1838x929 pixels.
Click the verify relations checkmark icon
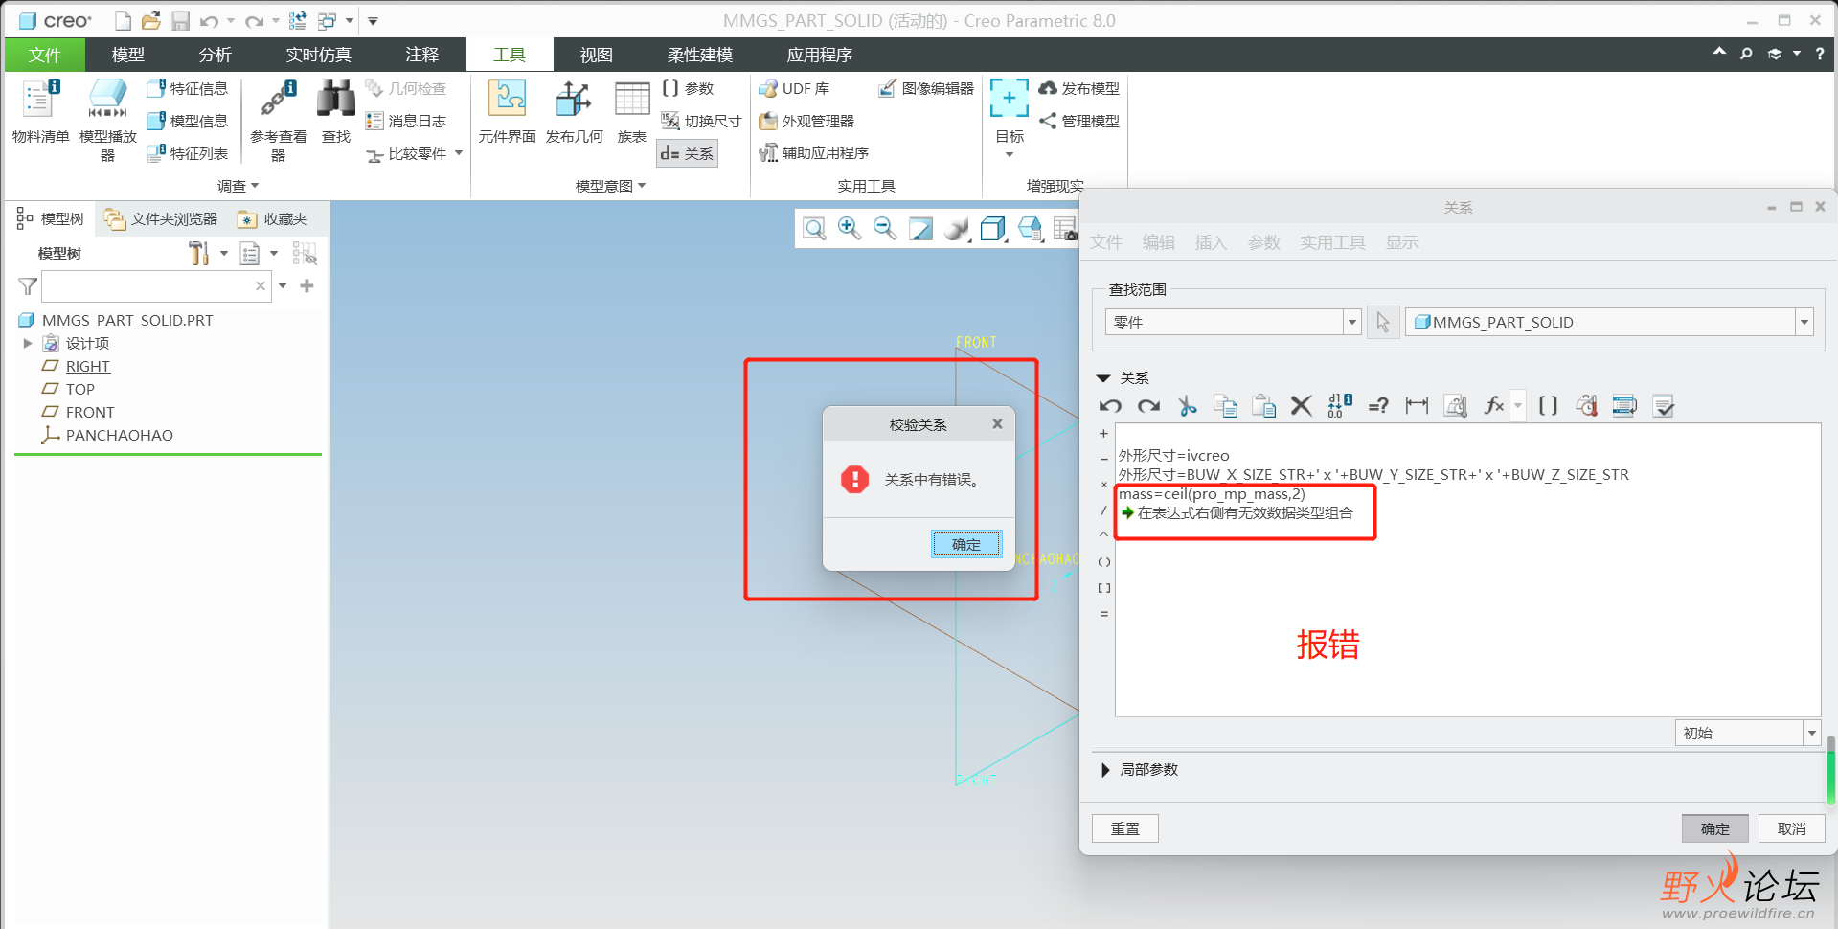point(1664,406)
